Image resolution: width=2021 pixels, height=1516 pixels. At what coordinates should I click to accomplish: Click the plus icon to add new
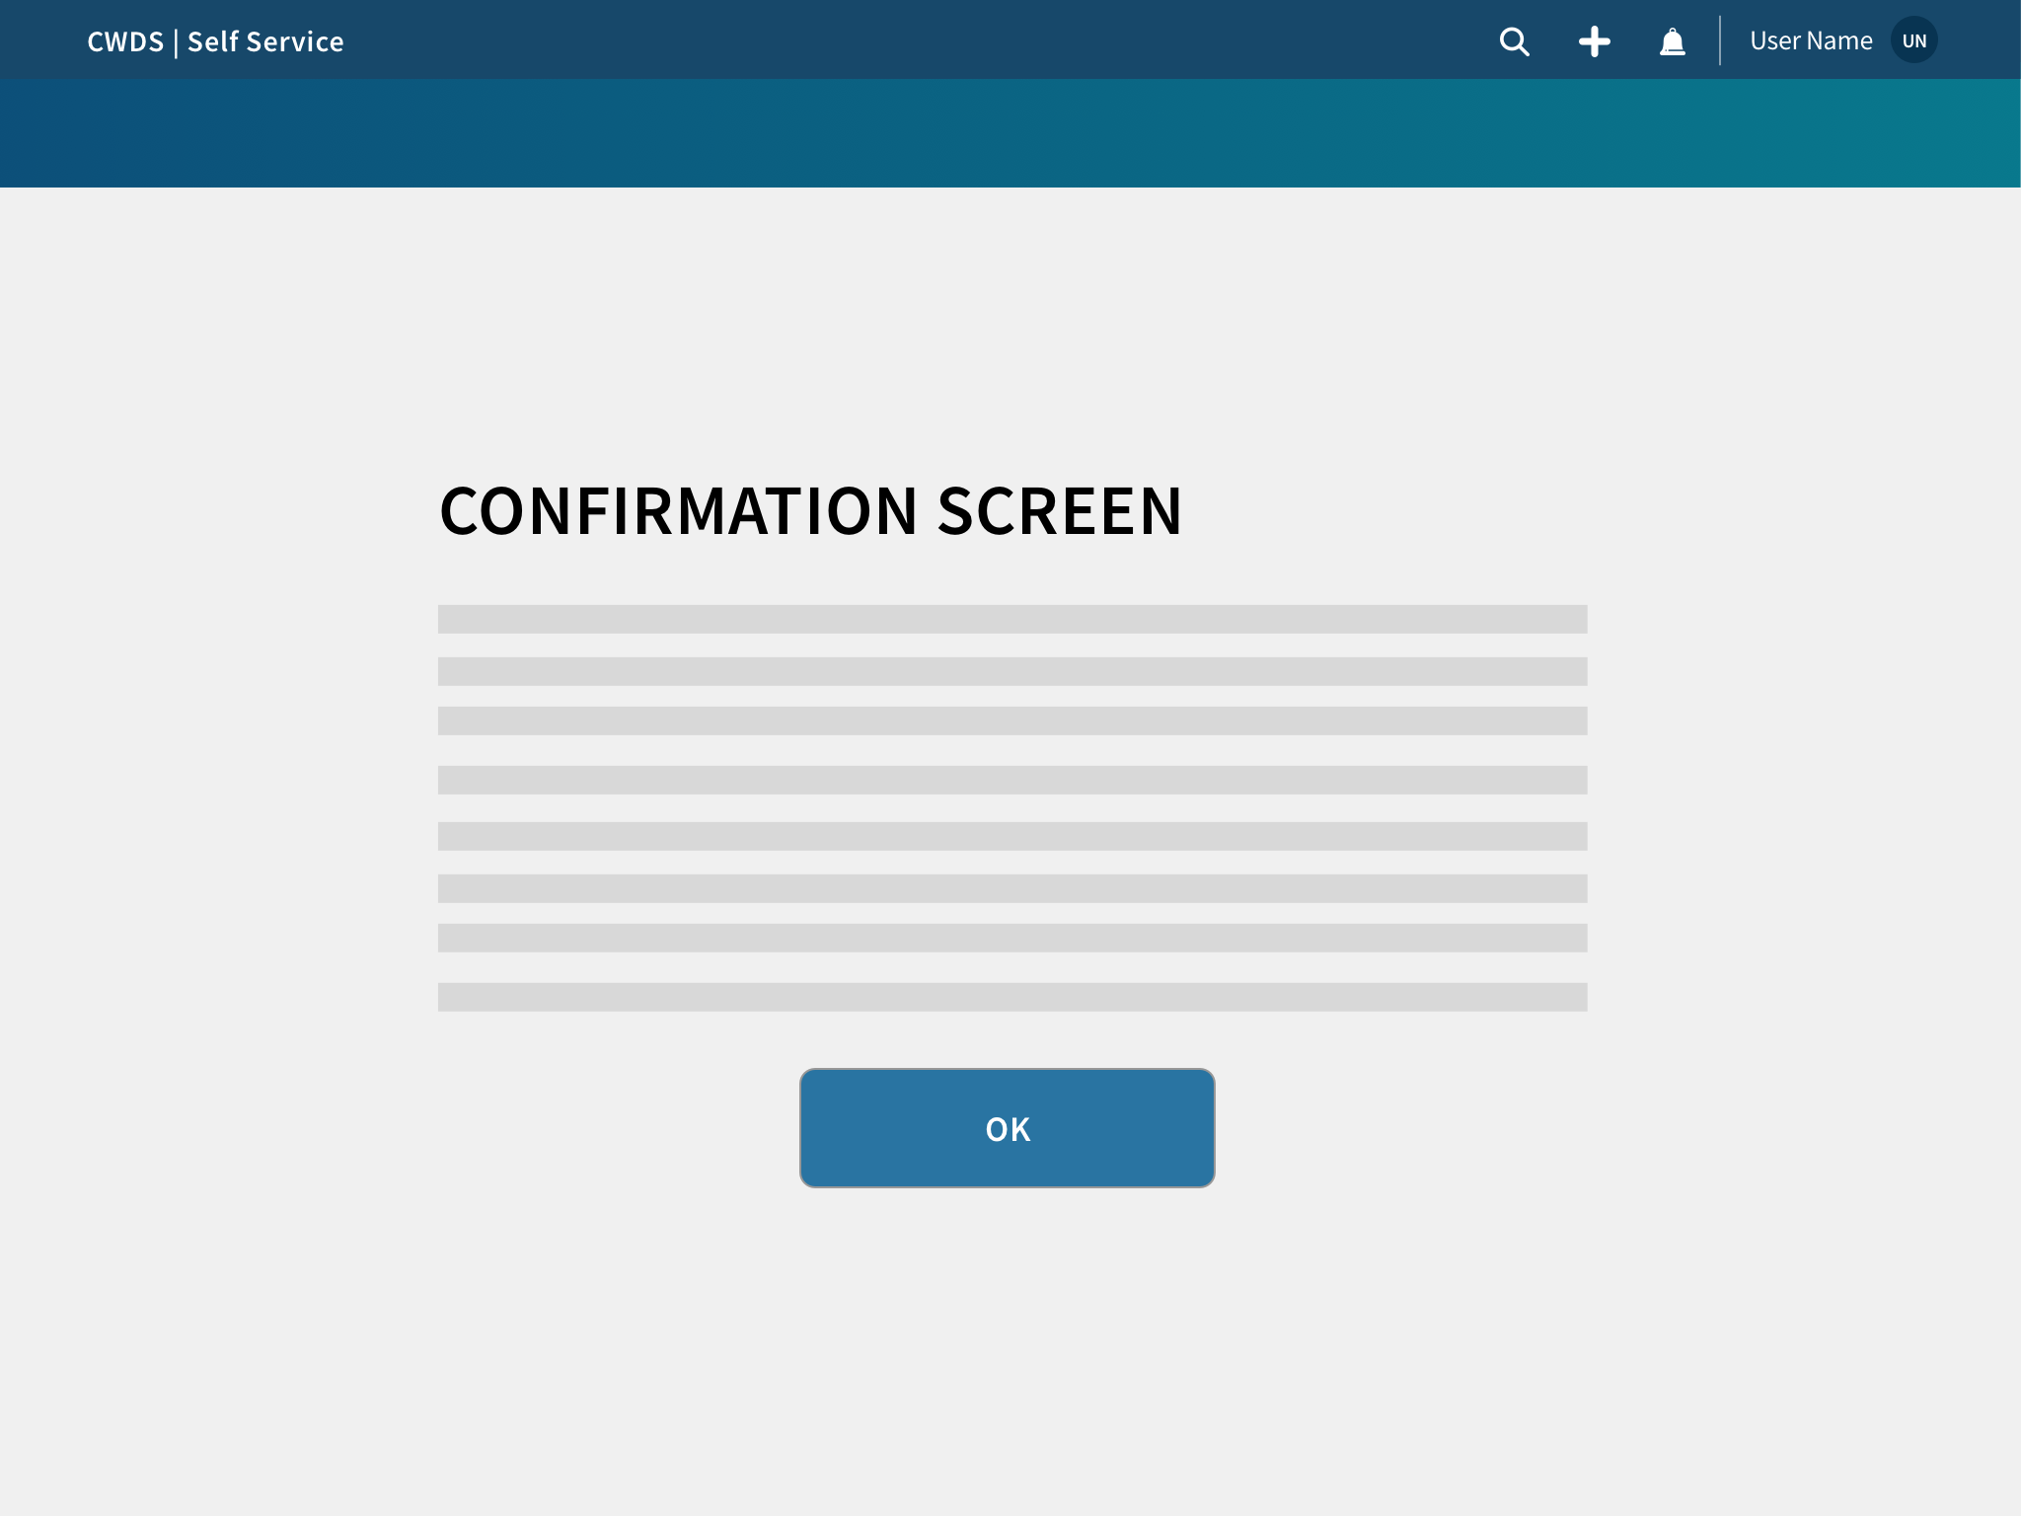1594,41
